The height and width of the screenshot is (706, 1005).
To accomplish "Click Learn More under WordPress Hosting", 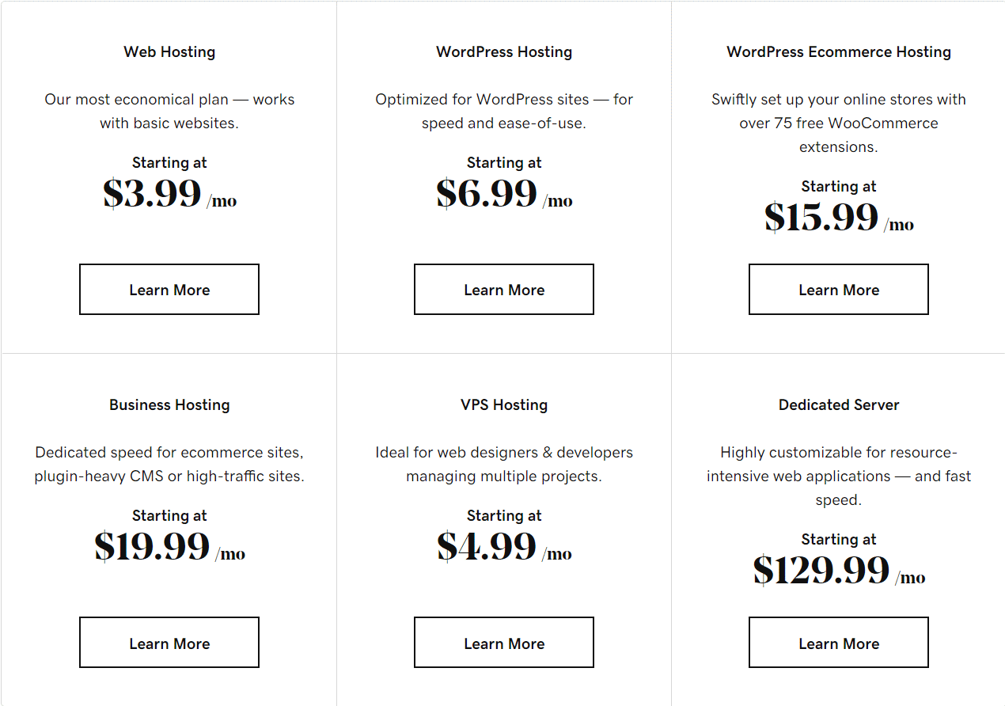I will click(x=503, y=289).
